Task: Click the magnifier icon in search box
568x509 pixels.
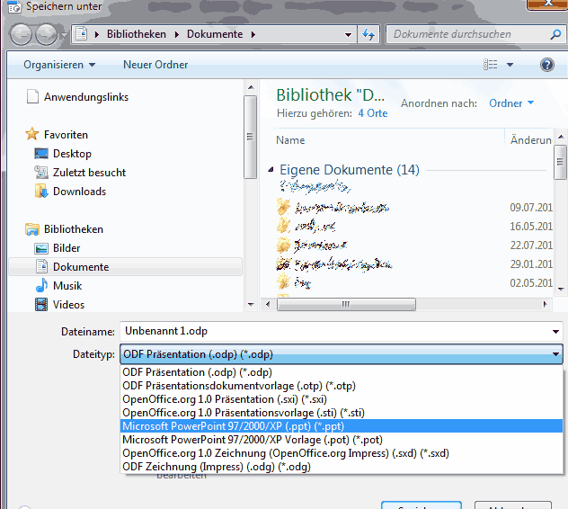Action: click(555, 34)
